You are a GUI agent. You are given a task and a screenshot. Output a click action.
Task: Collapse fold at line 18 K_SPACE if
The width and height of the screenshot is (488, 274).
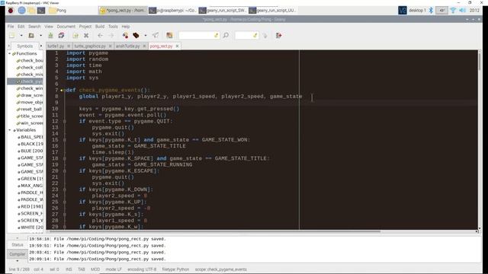click(x=64, y=158)
